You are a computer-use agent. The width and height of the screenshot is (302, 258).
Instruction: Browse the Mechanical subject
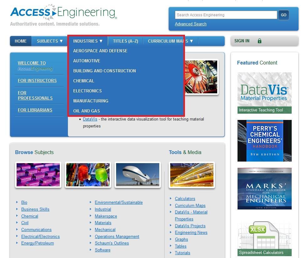[105, 230]
